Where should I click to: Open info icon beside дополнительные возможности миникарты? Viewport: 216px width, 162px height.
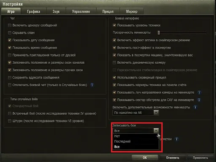[x=195, y=107]
